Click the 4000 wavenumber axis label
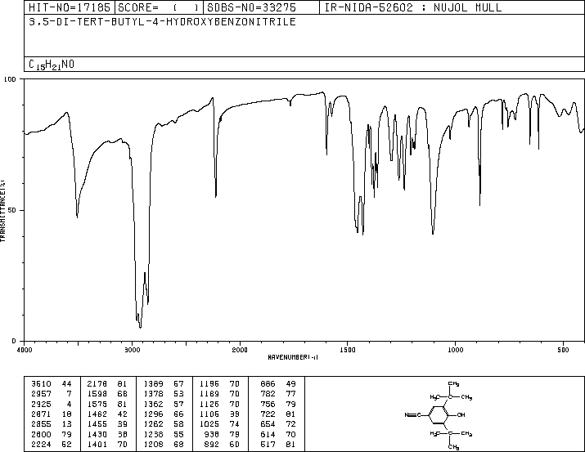 tap(25, 350)
